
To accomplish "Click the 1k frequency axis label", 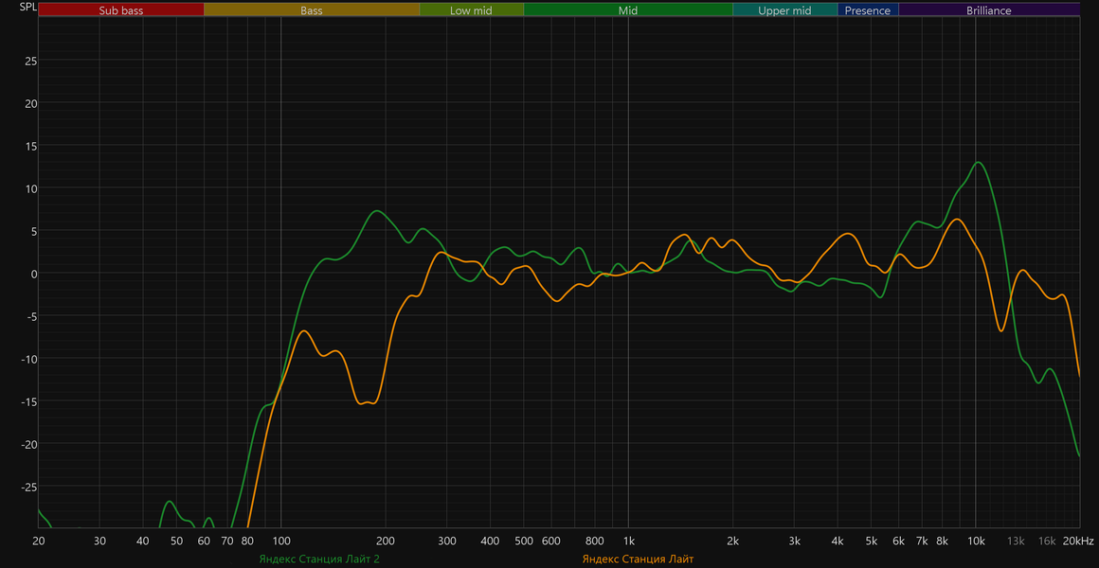I will tap(629, 541).
